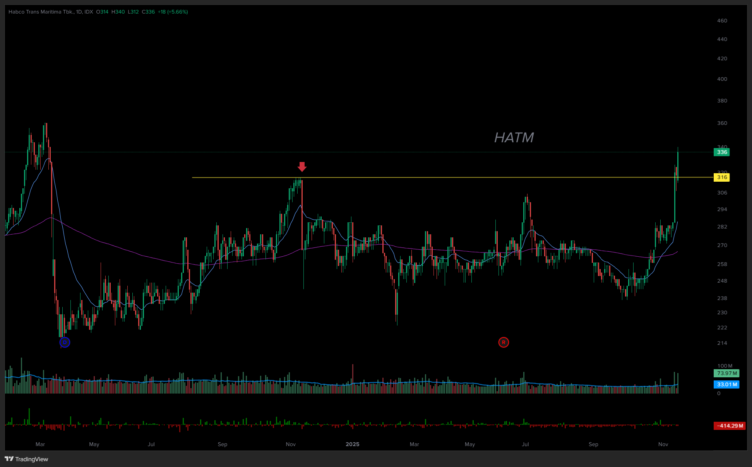Viewport: 752px width, 467px height.
Task: Click the 2025 label on time axis
Action: [352, 444]
